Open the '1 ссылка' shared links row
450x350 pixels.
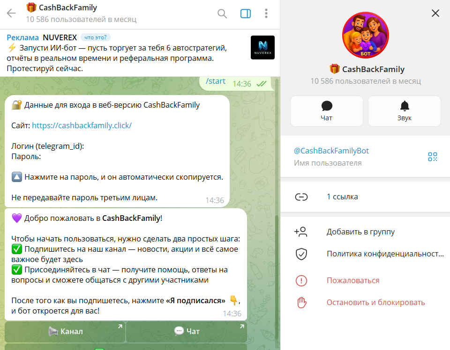click(x=365, y=197)
